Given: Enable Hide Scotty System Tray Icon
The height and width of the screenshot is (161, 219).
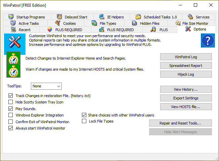Looking at the screenshot, I should 10,102.
